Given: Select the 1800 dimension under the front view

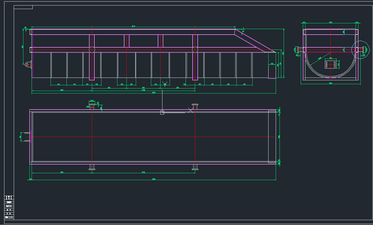Looking at the screenshot, I should click(x=61, y=90).
